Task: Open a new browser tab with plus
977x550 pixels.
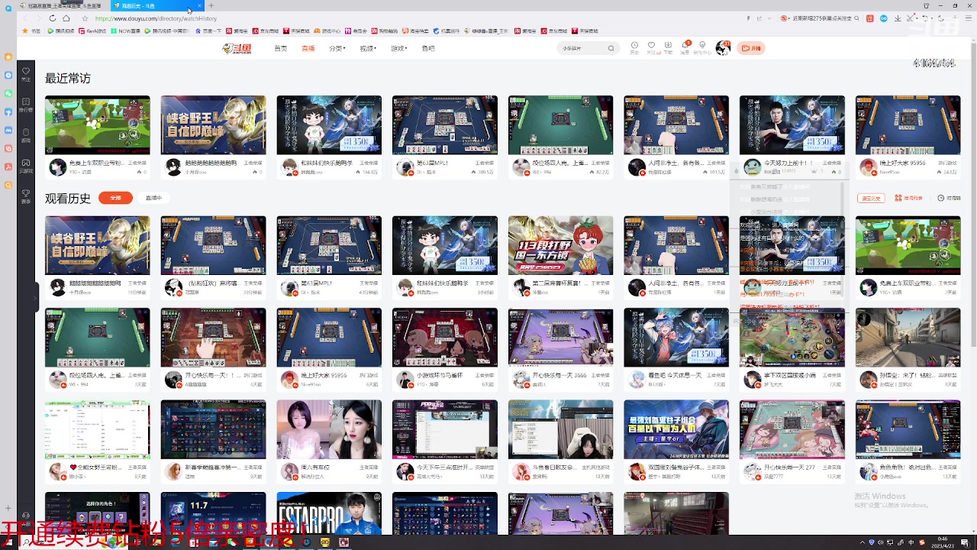Action: pyautogui.click(x=211, y=5)
